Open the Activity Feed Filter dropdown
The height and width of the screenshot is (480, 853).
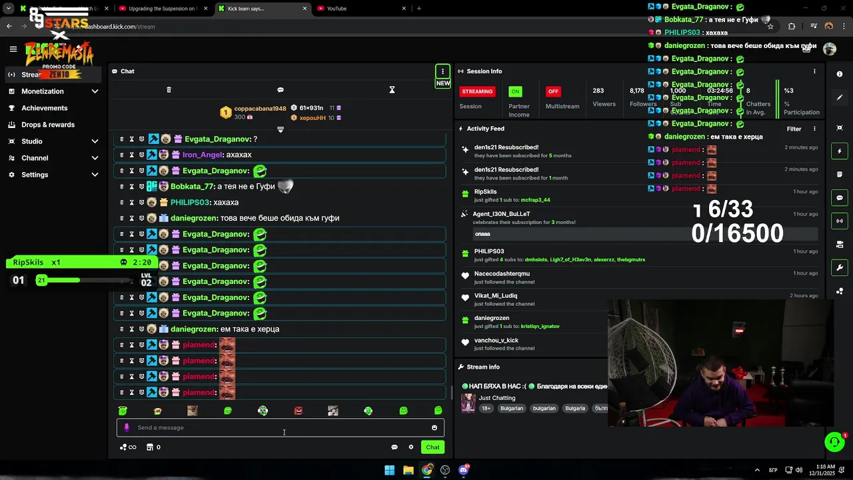[794, 129]
